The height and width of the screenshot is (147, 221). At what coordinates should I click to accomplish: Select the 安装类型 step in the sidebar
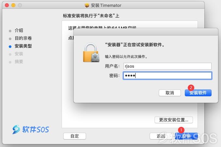pyautogui.click(x=23, y=46)
